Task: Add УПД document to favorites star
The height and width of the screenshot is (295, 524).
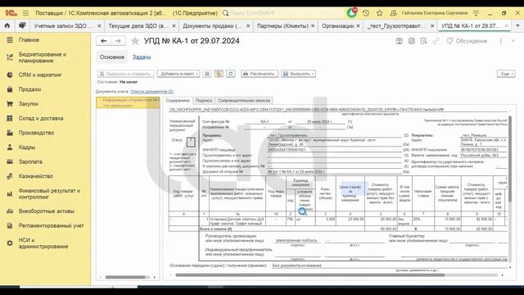Action: [135, 41]
